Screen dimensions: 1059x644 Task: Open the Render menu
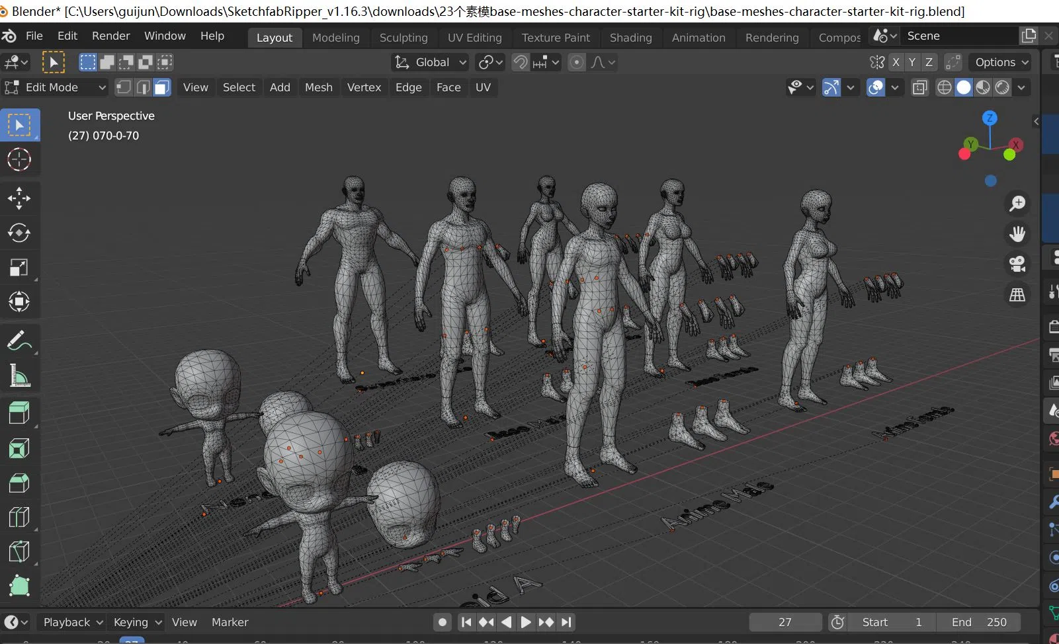point(110,36)
